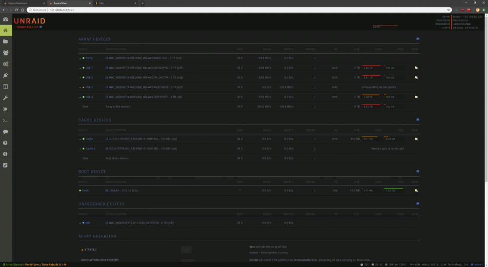Open the Shares folder icon in sidebar
The image size is (488, 267).
click(x=5, y=41)
